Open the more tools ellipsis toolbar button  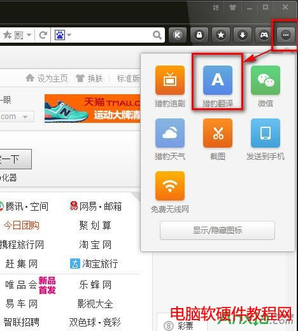tap(286, 35)
